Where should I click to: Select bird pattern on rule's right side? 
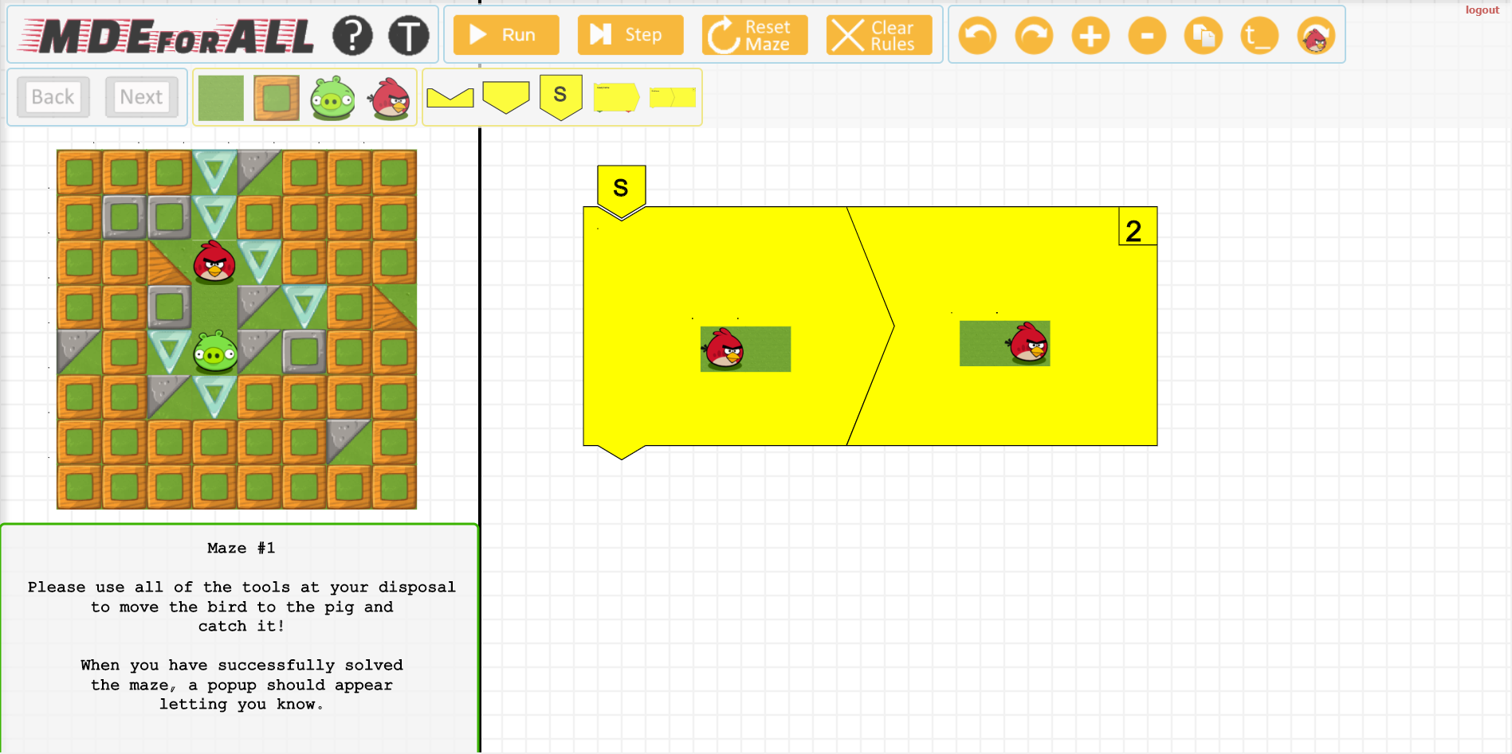tap(1004, 343)
